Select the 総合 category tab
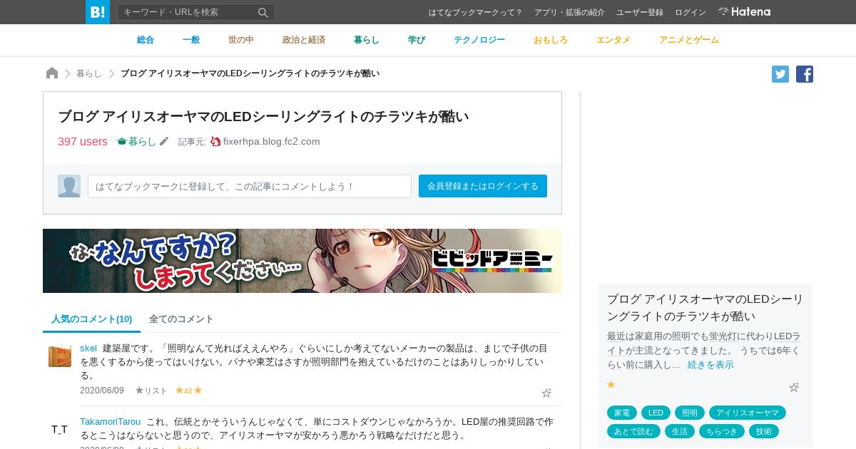 tap(146, 40)
